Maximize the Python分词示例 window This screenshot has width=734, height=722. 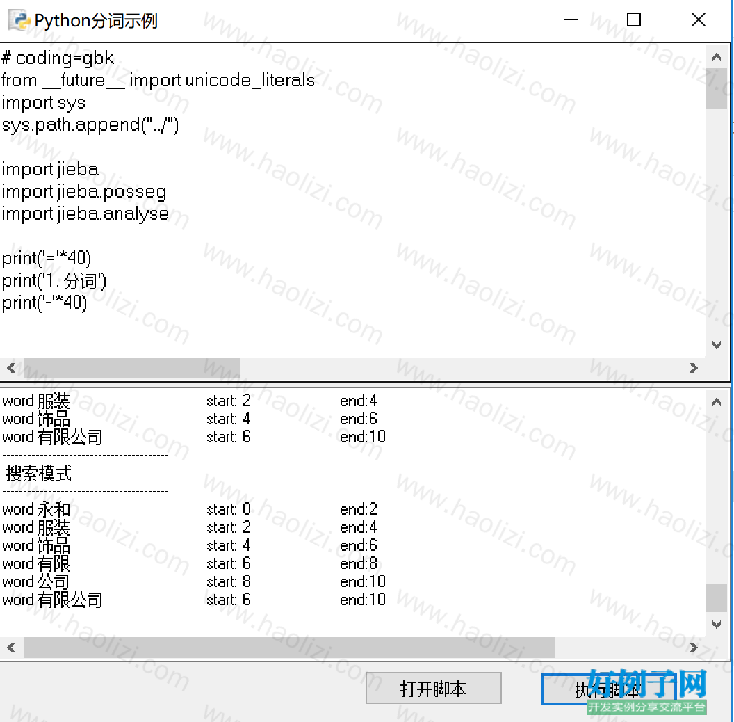tap(633, 19)
